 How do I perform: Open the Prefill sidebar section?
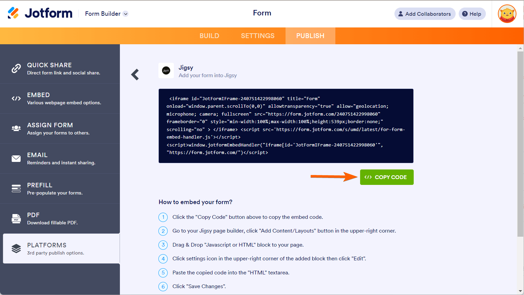coord(60,189)
